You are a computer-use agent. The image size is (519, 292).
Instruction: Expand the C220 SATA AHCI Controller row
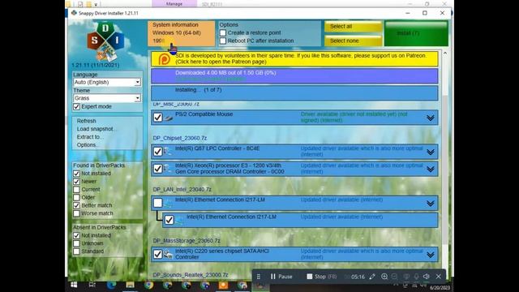pos(431,255)
